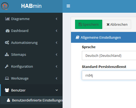Click the Abbrechen button
136x108 pixels.
coord(117,24)
